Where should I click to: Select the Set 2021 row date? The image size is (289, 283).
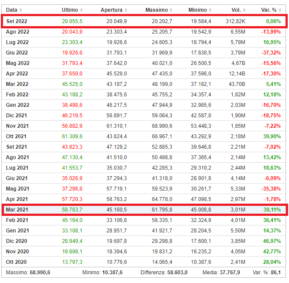point(17,147)
